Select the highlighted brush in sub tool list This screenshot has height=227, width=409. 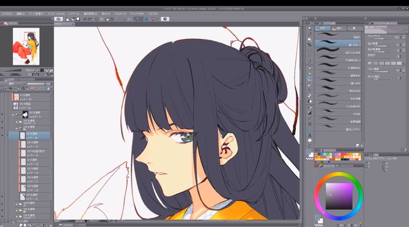[338, 43]
